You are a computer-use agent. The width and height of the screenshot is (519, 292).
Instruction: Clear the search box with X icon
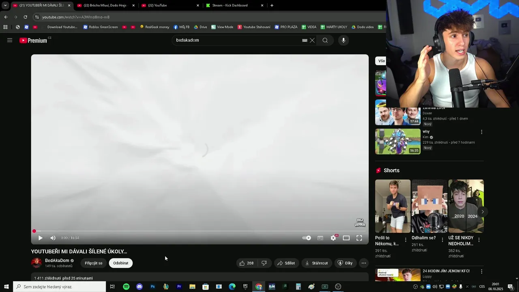[x=312, y=40]
